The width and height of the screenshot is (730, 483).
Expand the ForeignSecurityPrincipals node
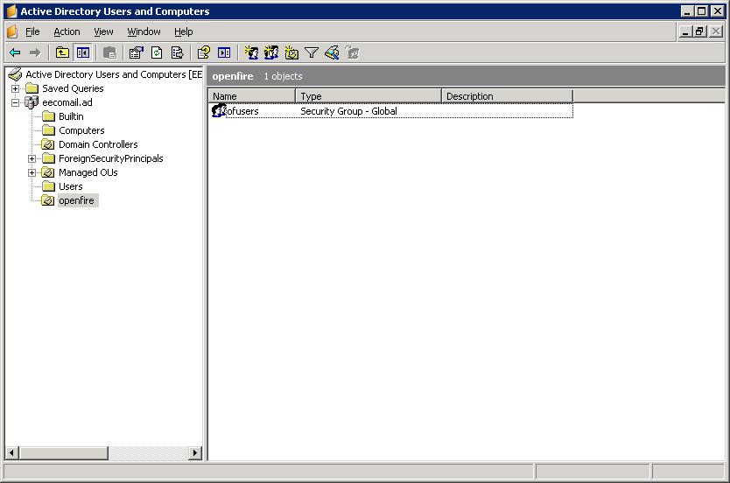click(x=32, y=158)
